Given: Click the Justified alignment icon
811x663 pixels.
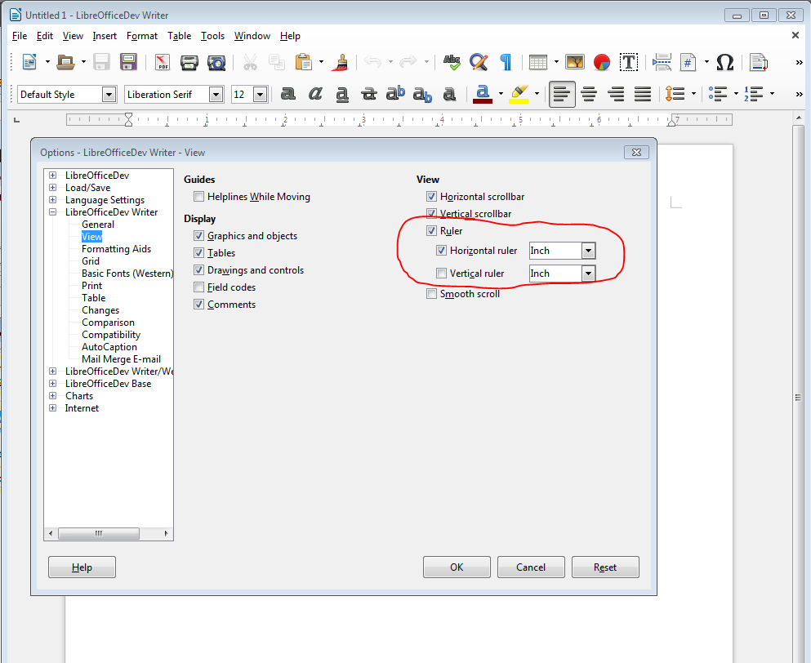Looking at the screenshot, I should coord(643,94).
